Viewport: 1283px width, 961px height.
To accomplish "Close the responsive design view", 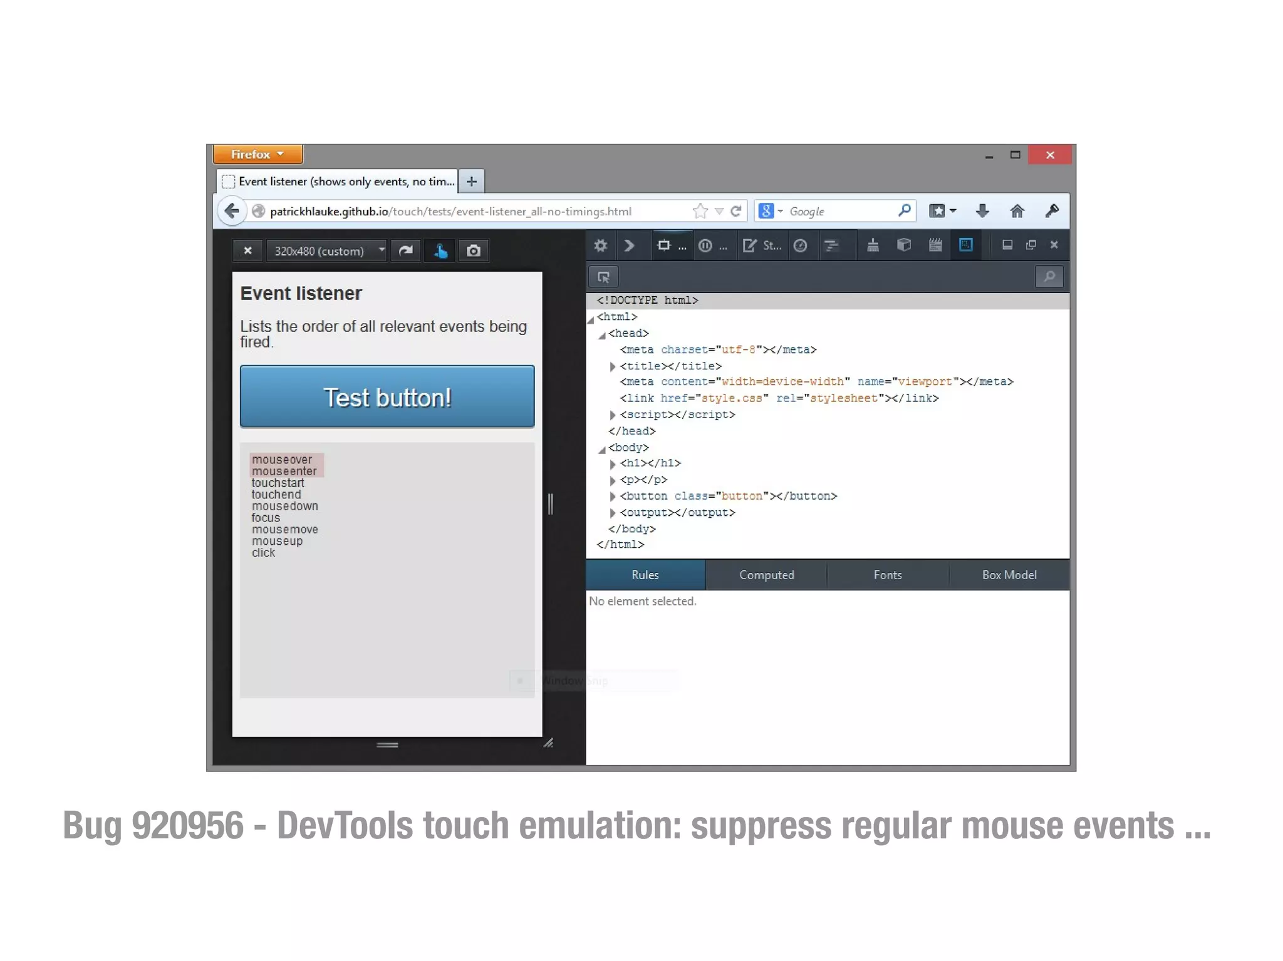I will tap(247, 251).
